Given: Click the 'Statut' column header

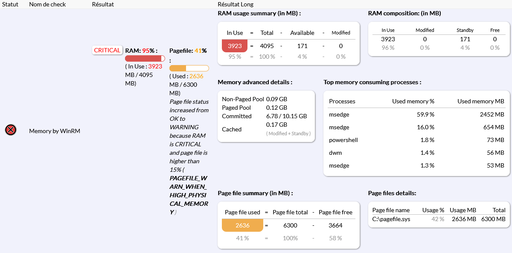Looking at the screenshot, I should (10, 4).
